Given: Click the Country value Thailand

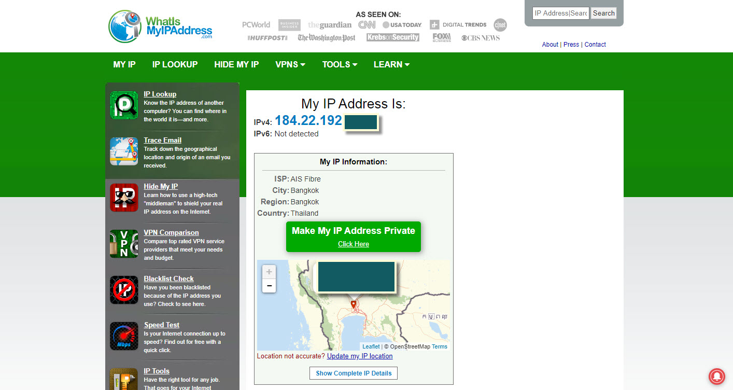Looking at the screenshot, I should click(304, 213).
